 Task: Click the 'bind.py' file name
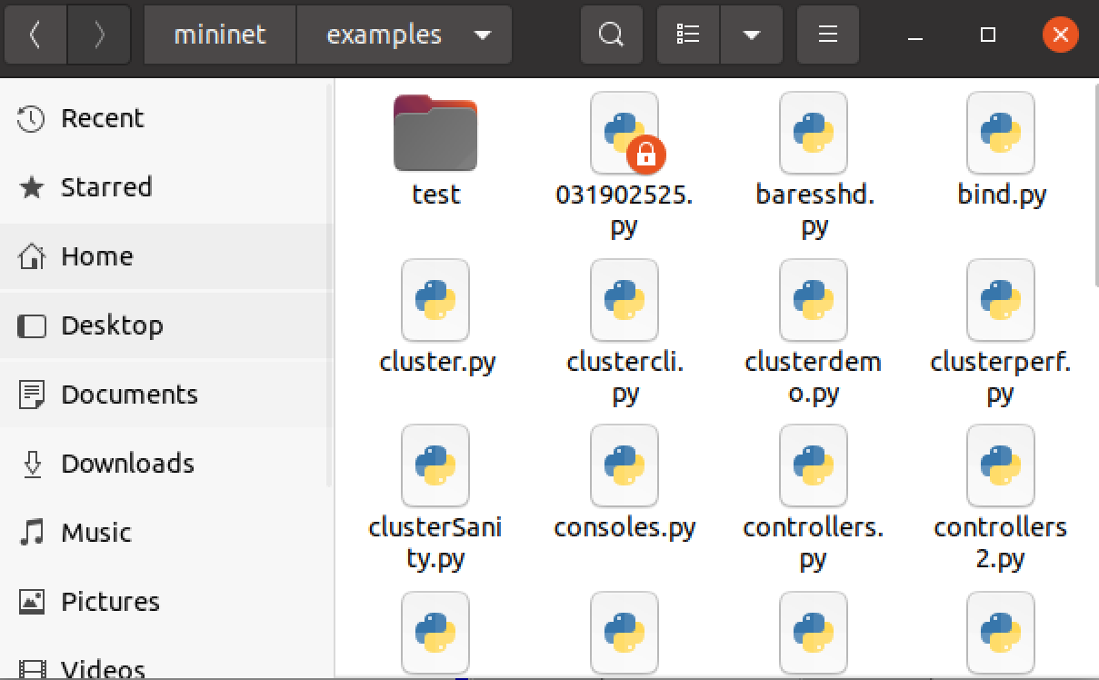tap(1002, 195)
